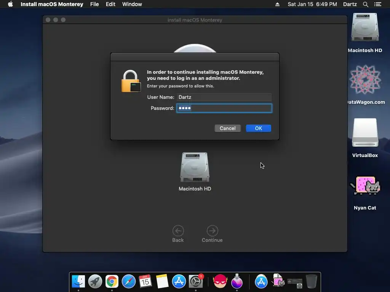Open Launchpad rocket in the Dock
Image resolution: width=390 pixels, height=292 pixels.
pyautogui.click(x=95, y=282)
